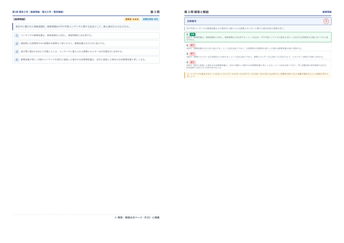Select choice text 静電容量が等しい2個のコンデンサ
This screenshot has width=344, height=243.
click(84, 59)
